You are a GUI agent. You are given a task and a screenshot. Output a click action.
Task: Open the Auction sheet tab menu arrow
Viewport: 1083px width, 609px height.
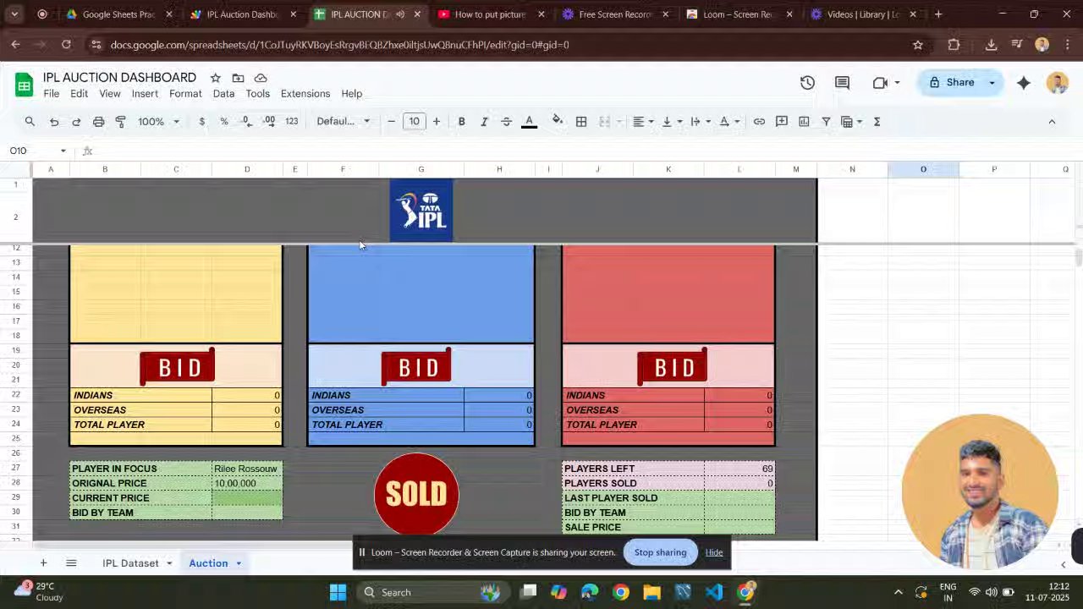(239, 563)
